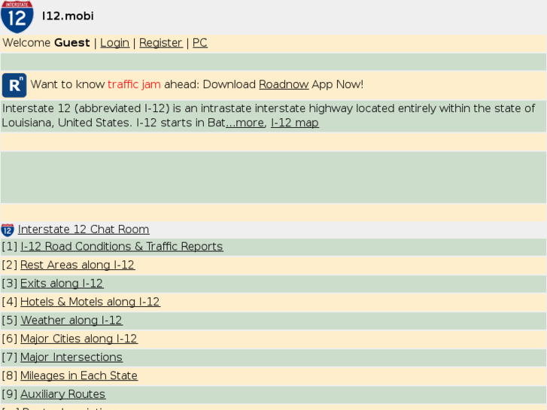Image resolution: width=547 pixels, height=410 pixels.
Task: Open the Register link
Action: 161,43
